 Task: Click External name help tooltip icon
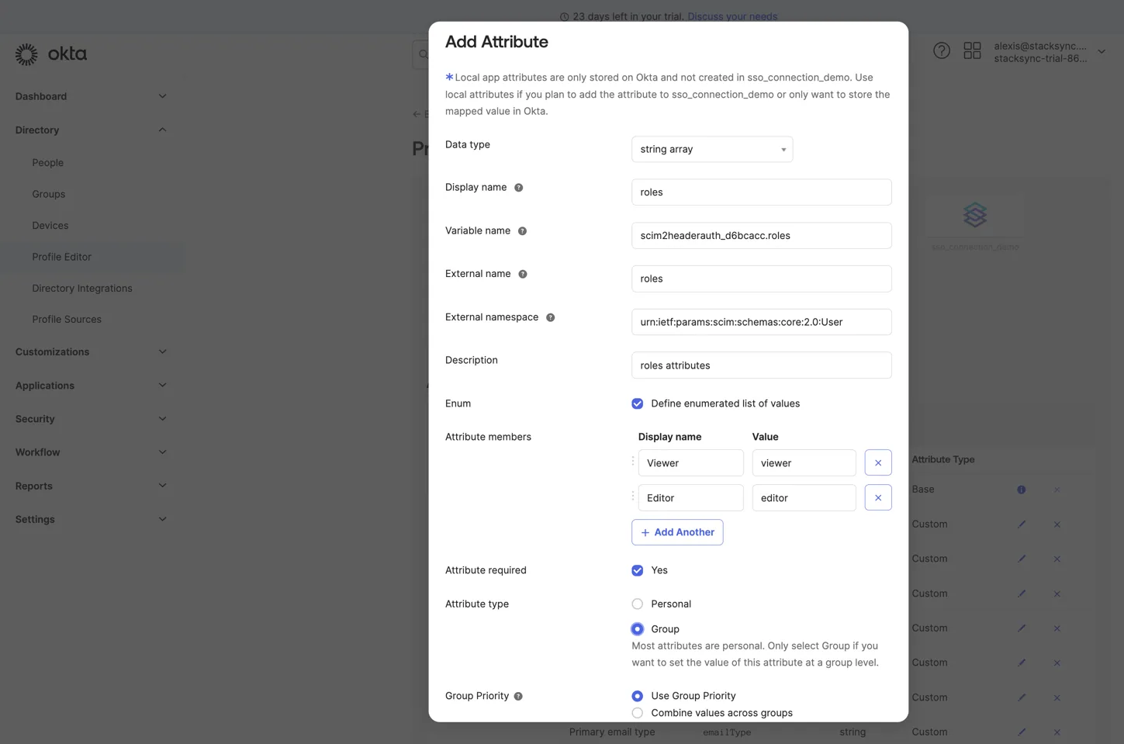pyautogui.click(x=523, y=274)
